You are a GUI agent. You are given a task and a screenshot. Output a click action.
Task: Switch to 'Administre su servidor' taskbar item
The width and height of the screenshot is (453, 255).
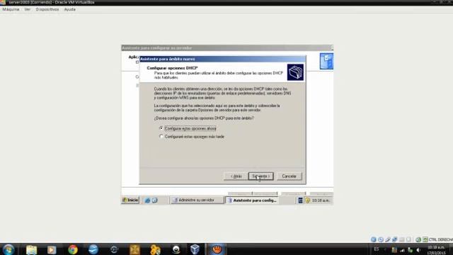197,200
